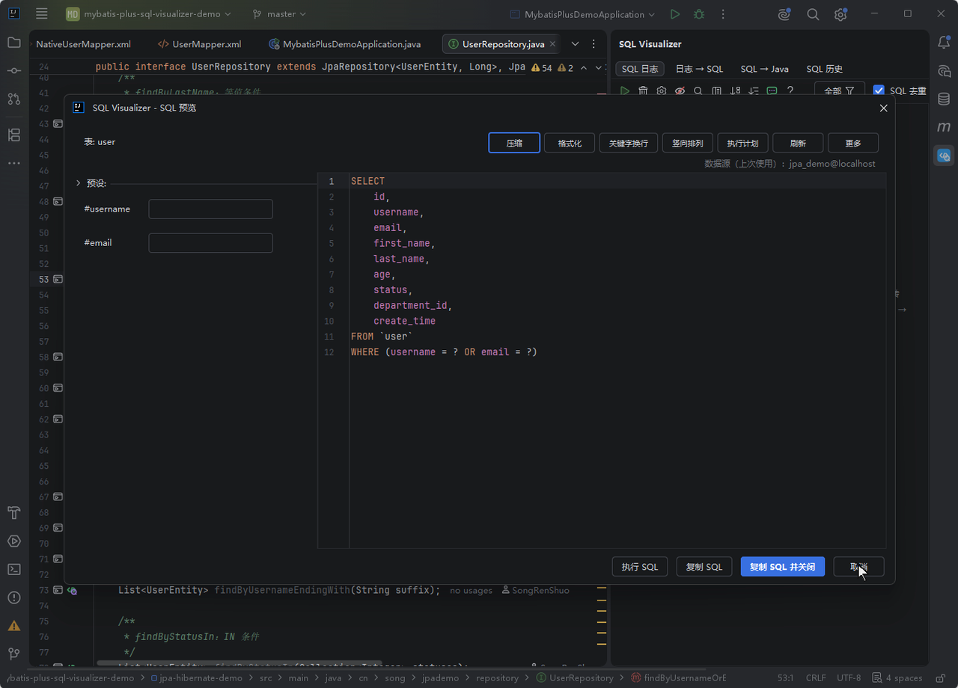Open Search Everywhere magnifier in title bar

tap(813, 14)
